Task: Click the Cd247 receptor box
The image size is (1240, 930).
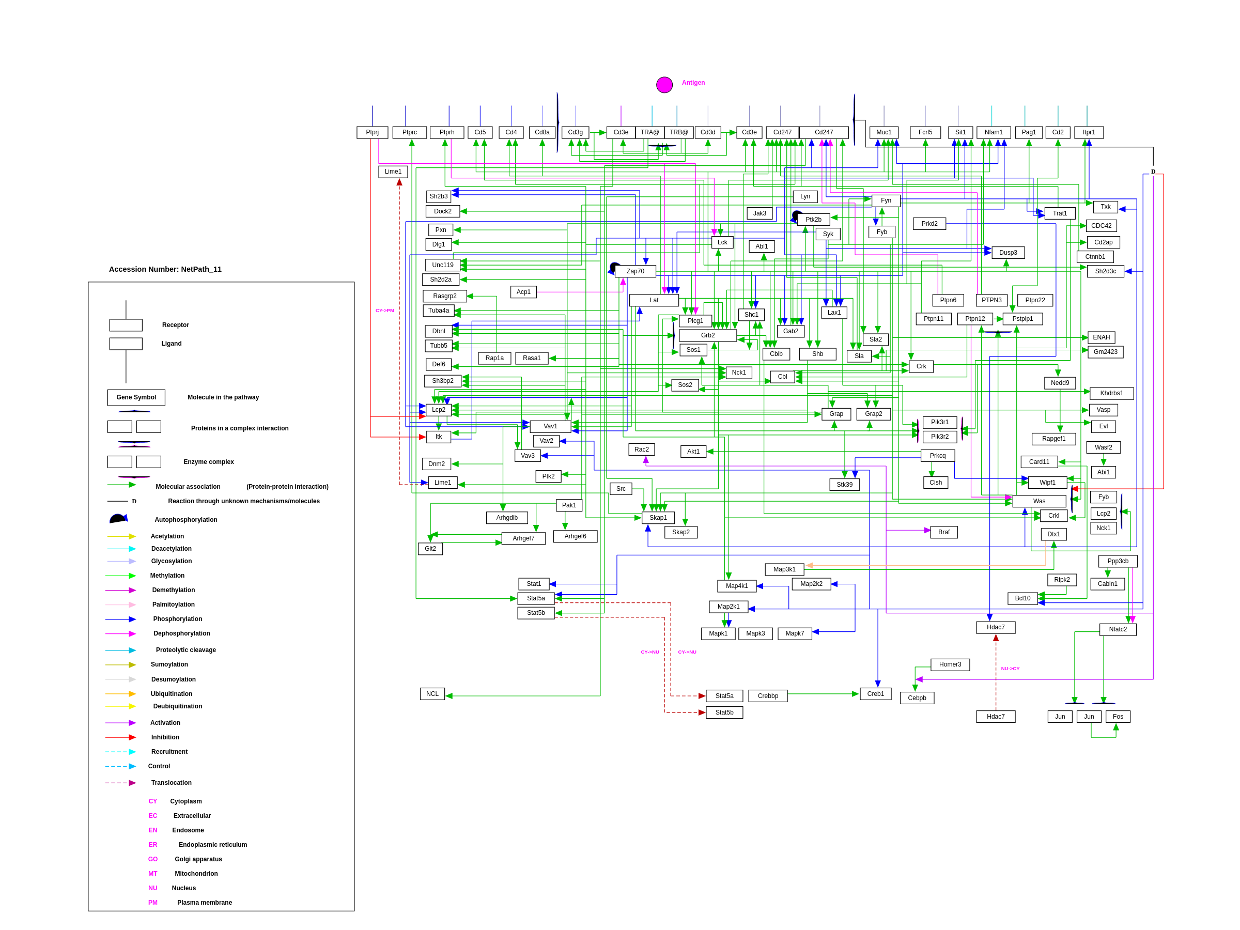Action: tap(782, 132)
